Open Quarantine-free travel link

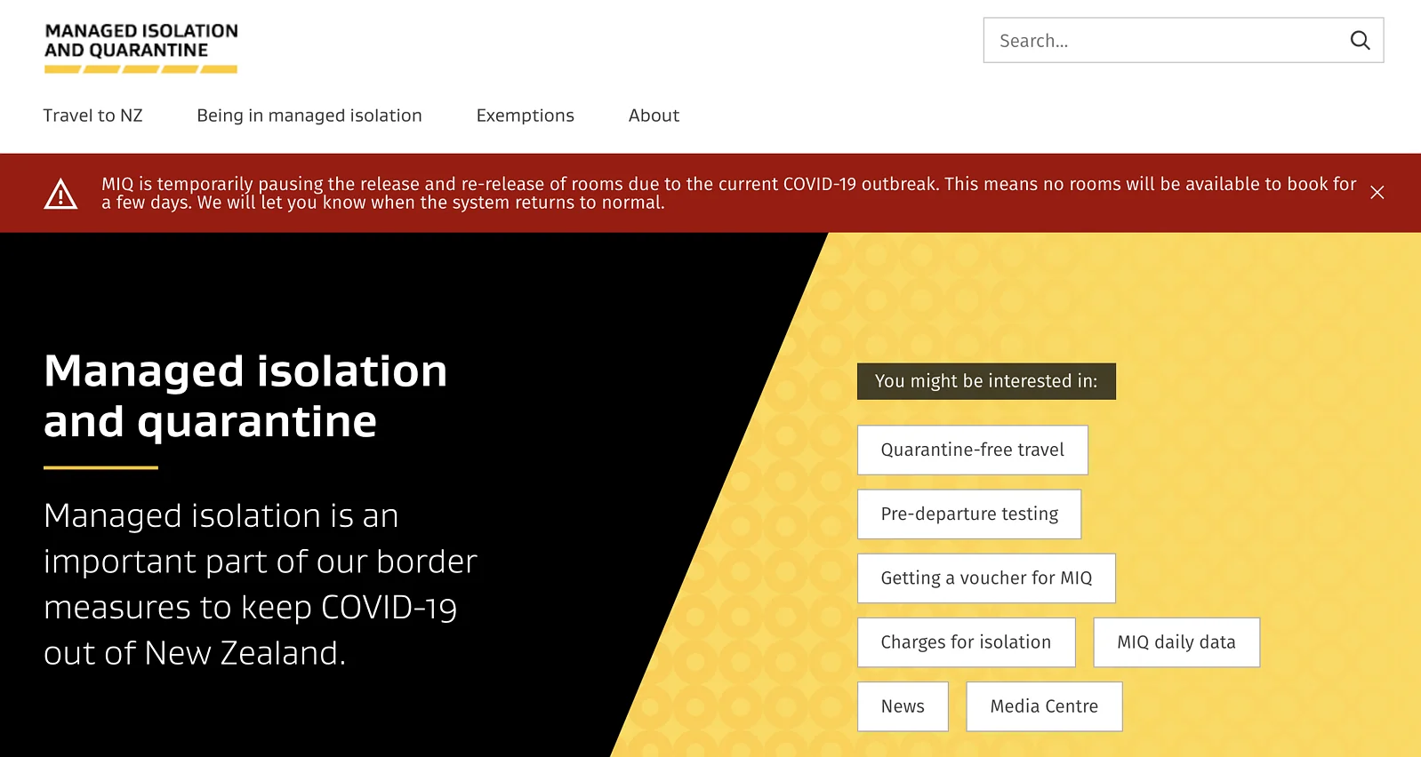click(x=972, y=450)
